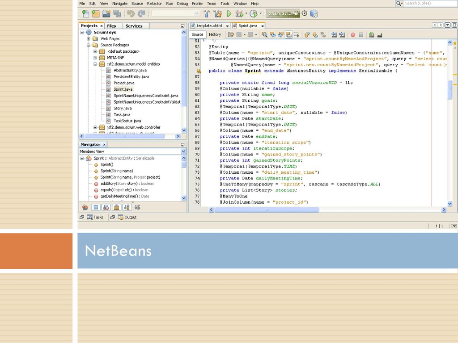
Task: Click the Last Edit icon in editor toolbar
Action: (231, 35)
